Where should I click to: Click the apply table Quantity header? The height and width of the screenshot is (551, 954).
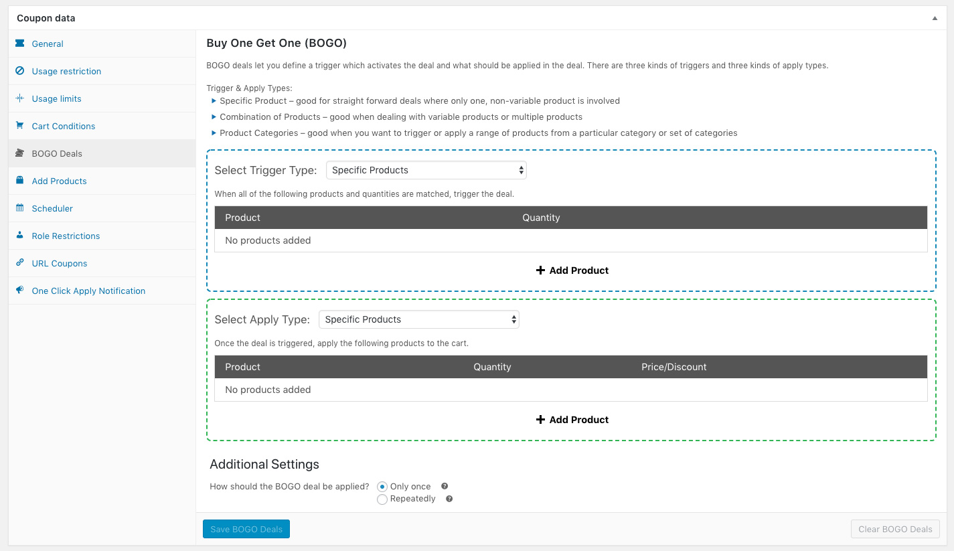tap(492, 367)
